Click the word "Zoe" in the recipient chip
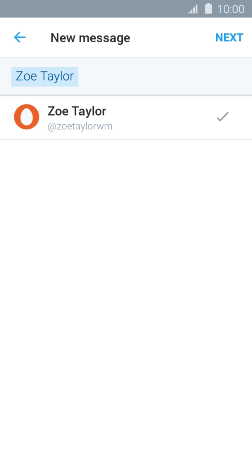The height and width of the screenshot is (449, 252). click(26, 76)
